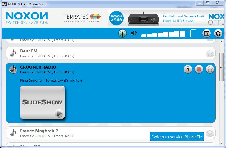Click the vertical scrollbar thumb

[x=221, y=67]
